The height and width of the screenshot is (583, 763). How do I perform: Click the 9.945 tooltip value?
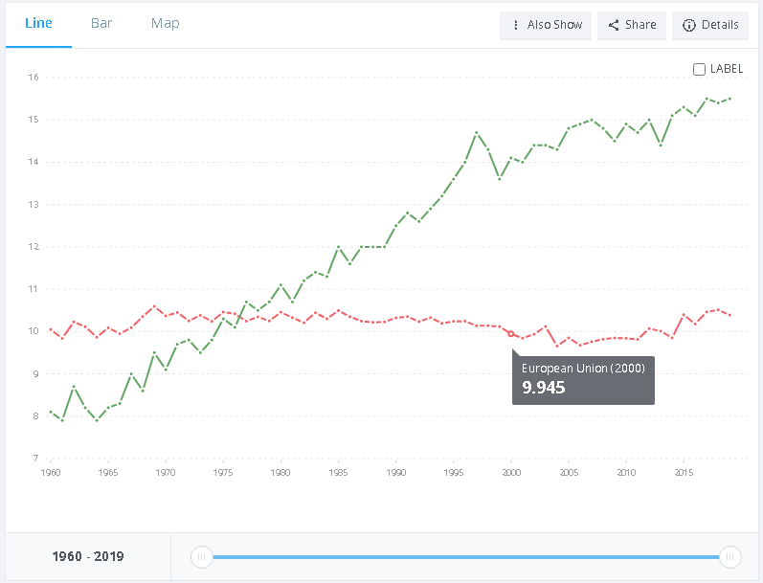coord(544,388)
